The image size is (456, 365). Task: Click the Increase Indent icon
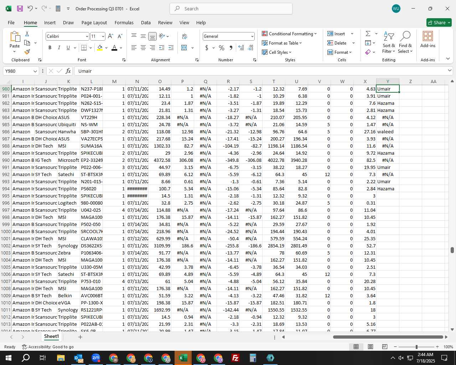tap(171, 48)
